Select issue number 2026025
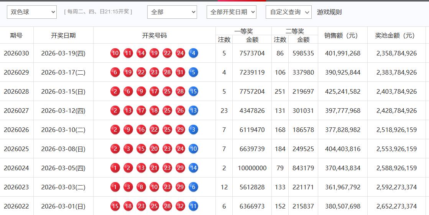 click(x=16, y=149)
